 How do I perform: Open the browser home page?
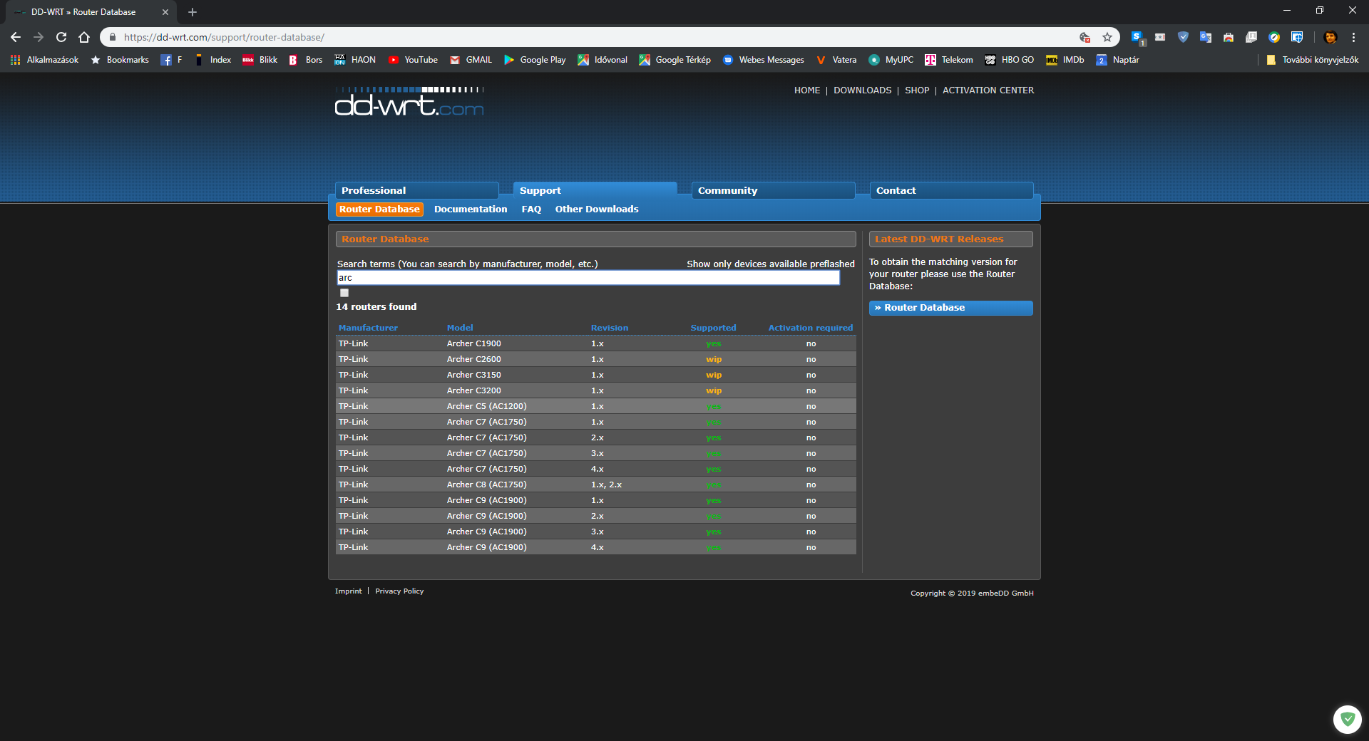point(84,37)
